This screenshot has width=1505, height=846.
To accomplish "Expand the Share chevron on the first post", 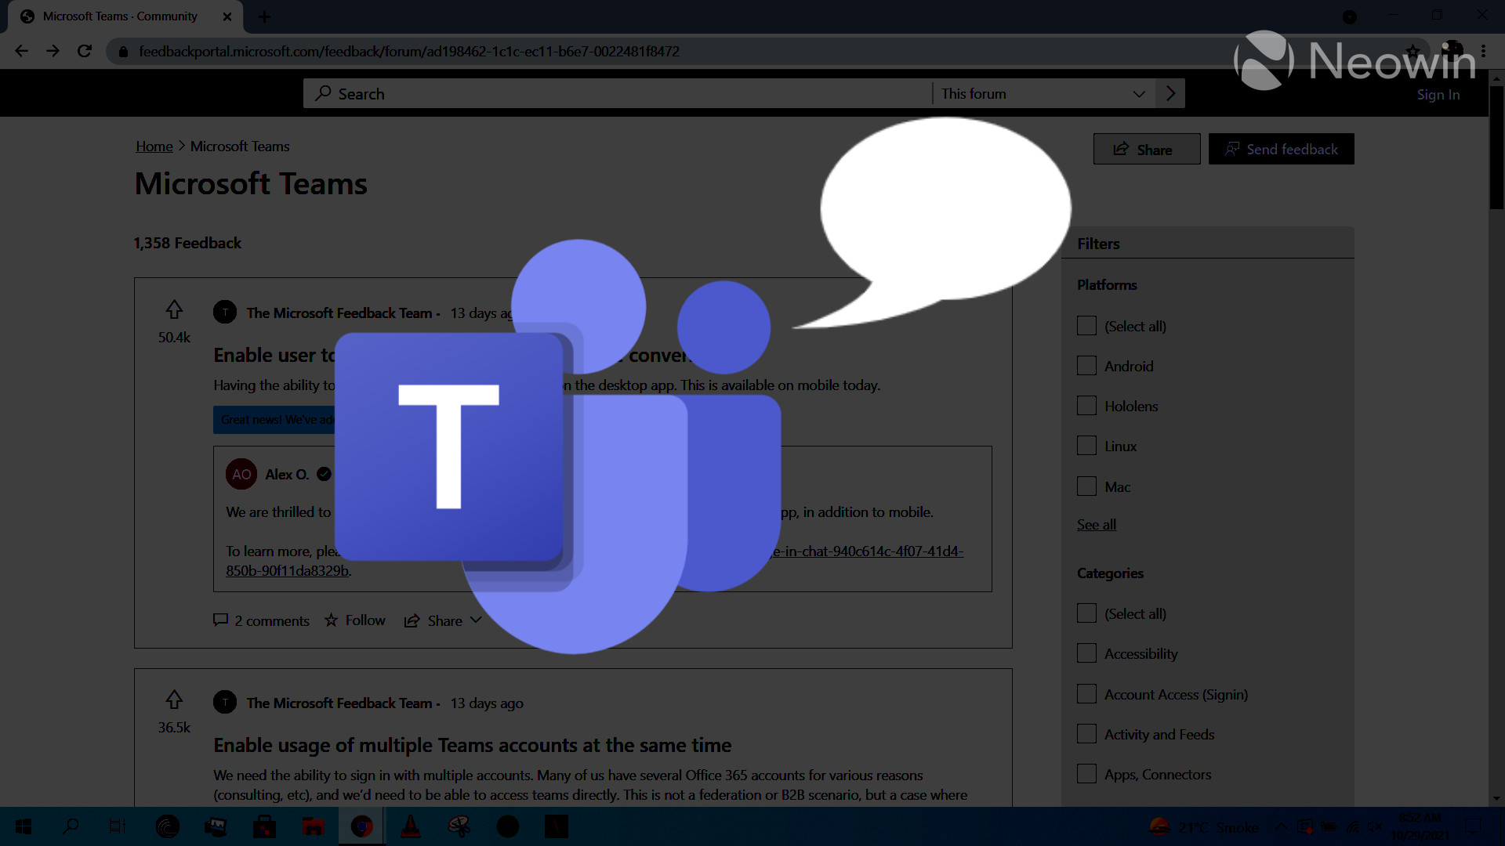I will pyautogui.click(x=476, y=620).
